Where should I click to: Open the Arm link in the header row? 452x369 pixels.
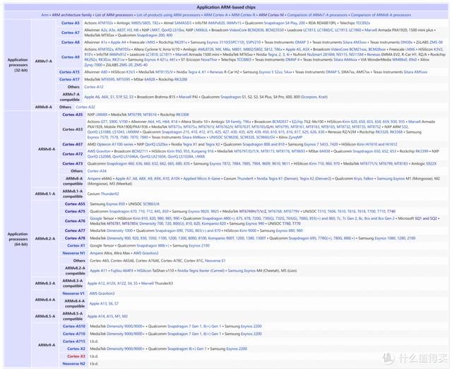coord(44,15)
